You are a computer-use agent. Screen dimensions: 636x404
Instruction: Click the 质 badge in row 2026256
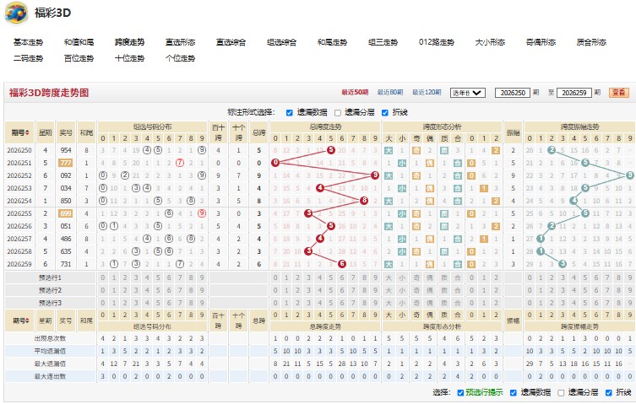[x=444, y=226]
